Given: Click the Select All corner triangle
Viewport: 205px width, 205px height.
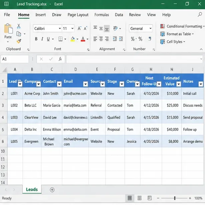Looking at the screenshot, I should pyautogui.click(x=4, y=70).
